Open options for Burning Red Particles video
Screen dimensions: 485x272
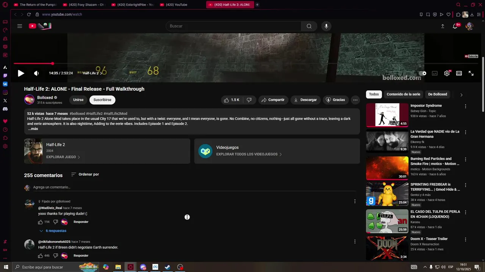[466, 159]
